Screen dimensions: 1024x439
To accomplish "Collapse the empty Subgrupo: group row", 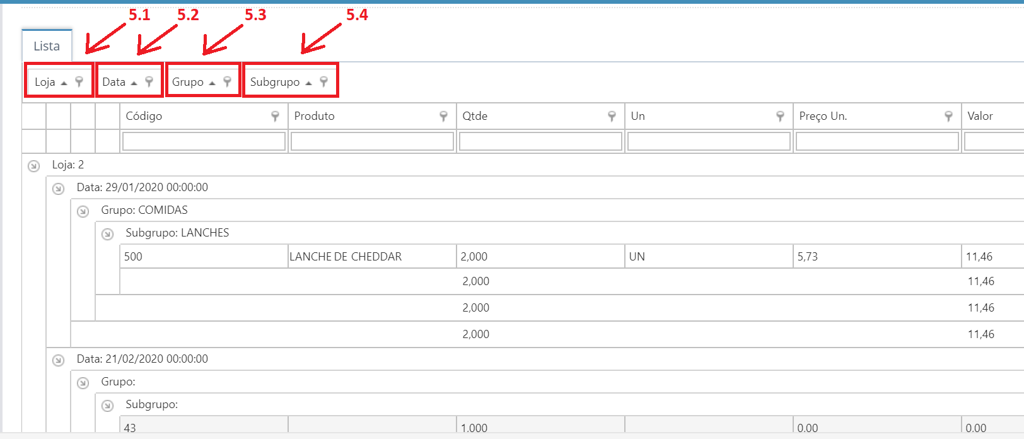I will coord(108,406).
